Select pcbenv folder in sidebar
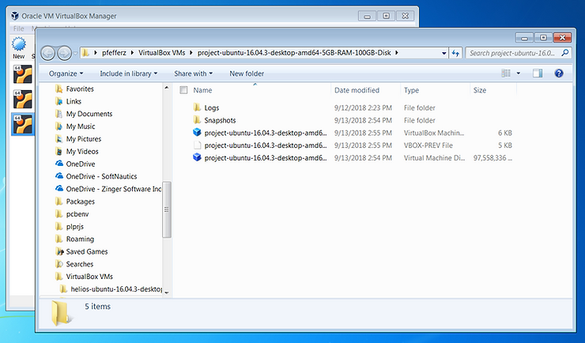The width and height of the screenshot is (585, 343). (77, 213)
